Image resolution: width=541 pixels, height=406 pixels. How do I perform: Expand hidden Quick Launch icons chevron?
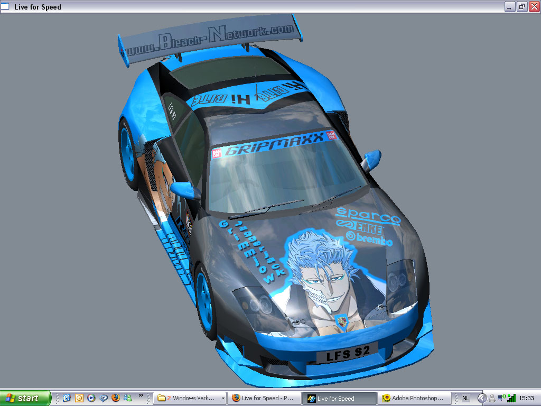pyautogui.click(x=141, y=395)
